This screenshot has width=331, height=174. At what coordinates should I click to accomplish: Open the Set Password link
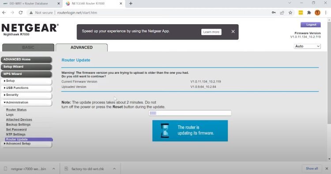16,129
